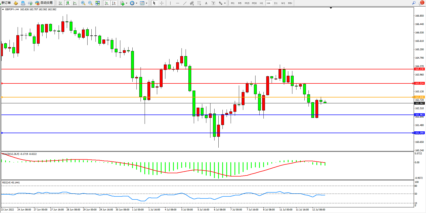Viewport: 426px width, 213px height.
Task: Switch to the D1 timeframe
Action: (x=276, y=3)
